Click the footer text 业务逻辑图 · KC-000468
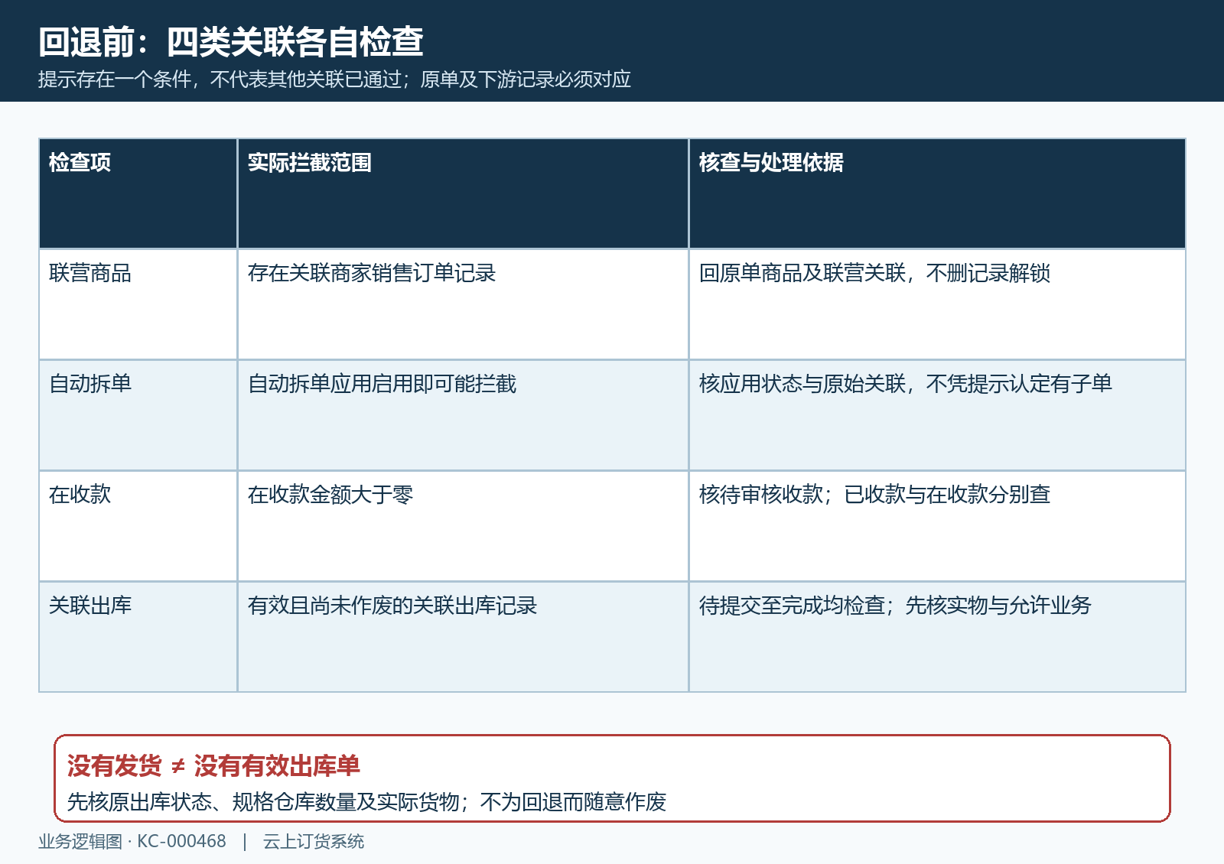The height and width of the screenshot is (864, 1224). tap(132, 842)
